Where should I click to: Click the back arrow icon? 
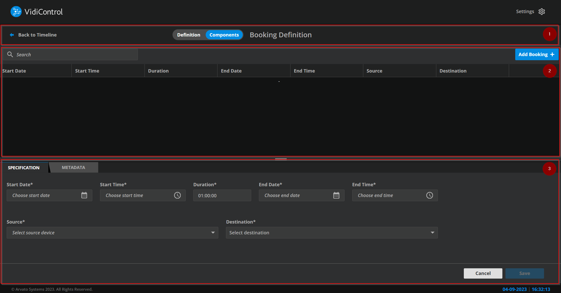pos(12,35)
